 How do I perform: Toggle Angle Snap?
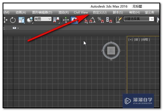click(93, 20)
